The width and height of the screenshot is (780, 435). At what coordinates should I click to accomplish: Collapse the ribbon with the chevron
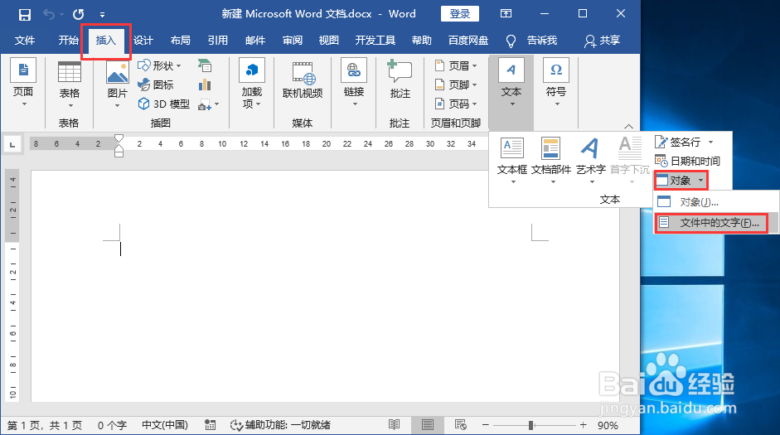pyautogui.click(x=629, y=126)
